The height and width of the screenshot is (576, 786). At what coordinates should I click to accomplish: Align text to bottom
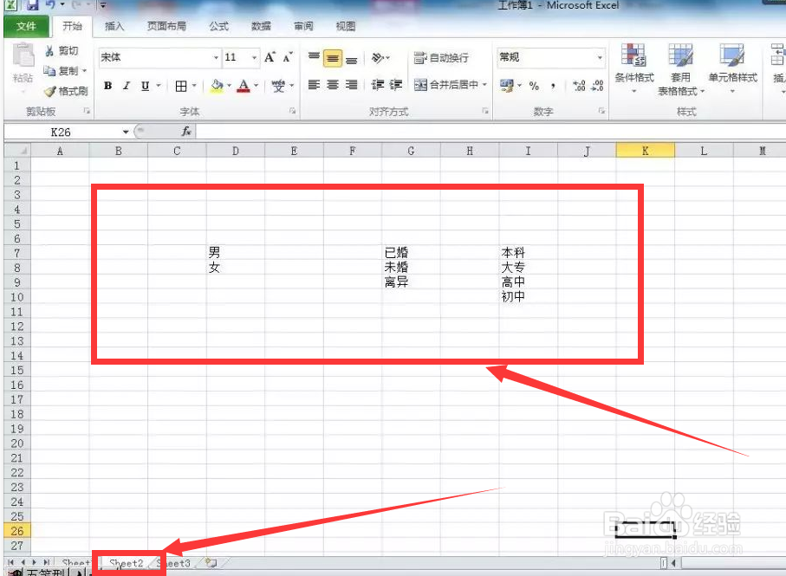[351, 59]
